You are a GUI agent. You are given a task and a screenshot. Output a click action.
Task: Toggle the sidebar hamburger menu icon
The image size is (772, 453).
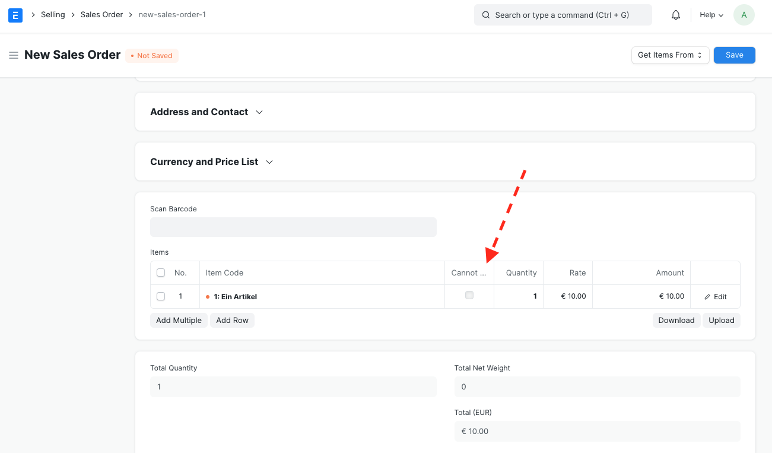[14, 55]
